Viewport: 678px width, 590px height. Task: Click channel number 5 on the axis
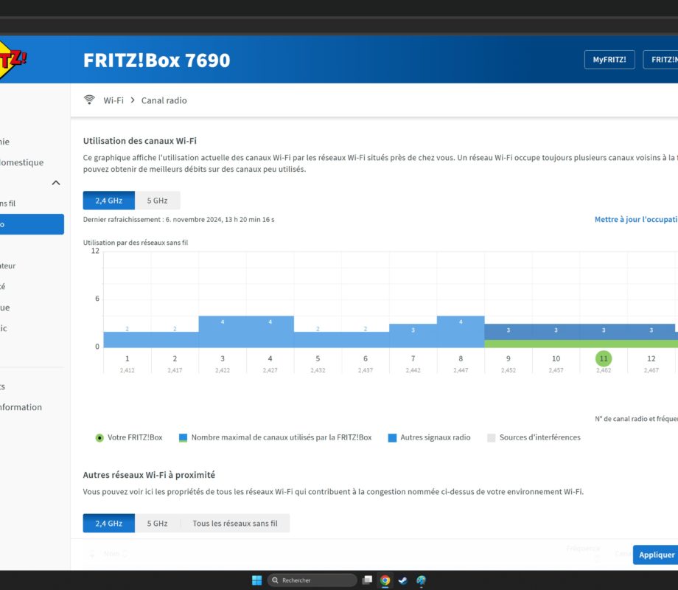tap(318, 358)
